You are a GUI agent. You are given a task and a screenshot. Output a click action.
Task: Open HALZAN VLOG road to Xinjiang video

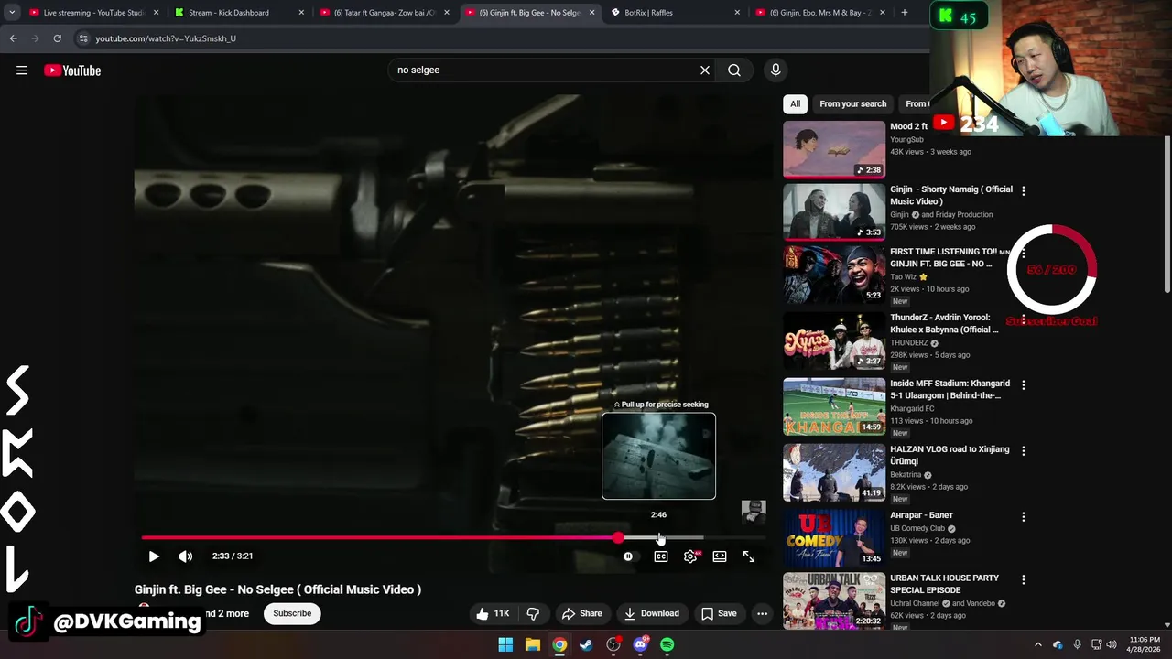coord(950,455)
